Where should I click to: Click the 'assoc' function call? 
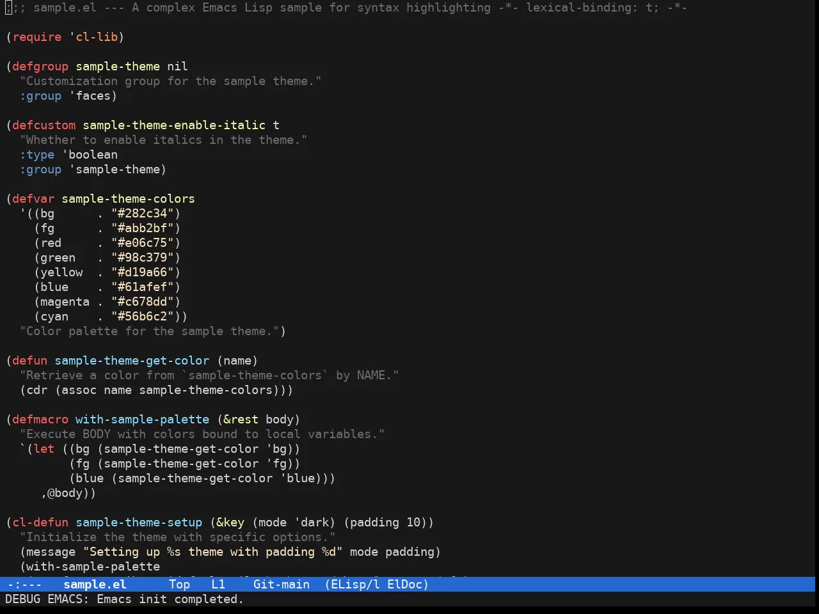(x=79, y=390)
